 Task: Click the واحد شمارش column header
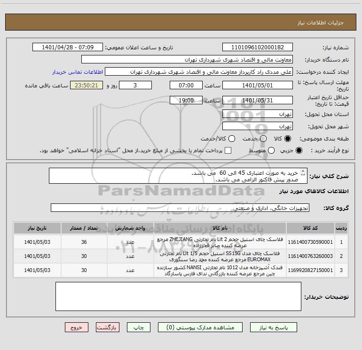130,228
